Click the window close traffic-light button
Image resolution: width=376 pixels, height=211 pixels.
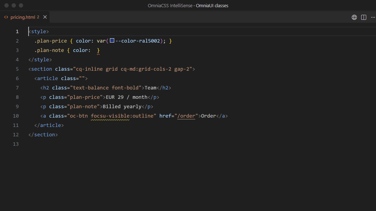[7, 5]
